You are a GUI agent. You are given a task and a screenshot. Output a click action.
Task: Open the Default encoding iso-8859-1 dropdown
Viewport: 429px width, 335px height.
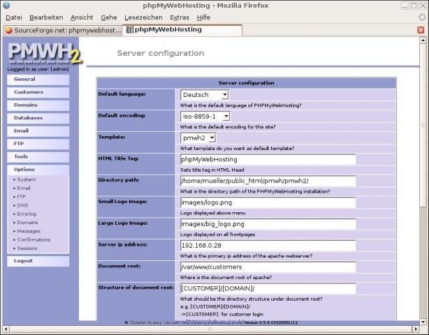(x=205, y=117)
